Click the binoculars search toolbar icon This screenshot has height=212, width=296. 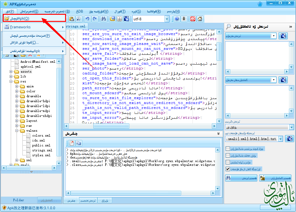[103, 19]
